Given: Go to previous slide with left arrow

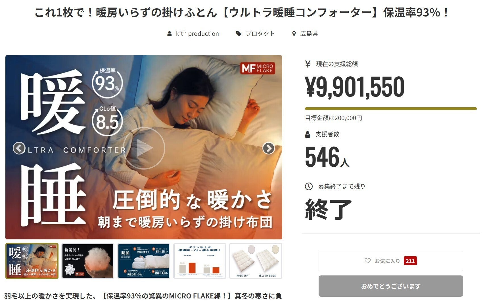Looking at the screenshot, I should (x=19, y=148).
